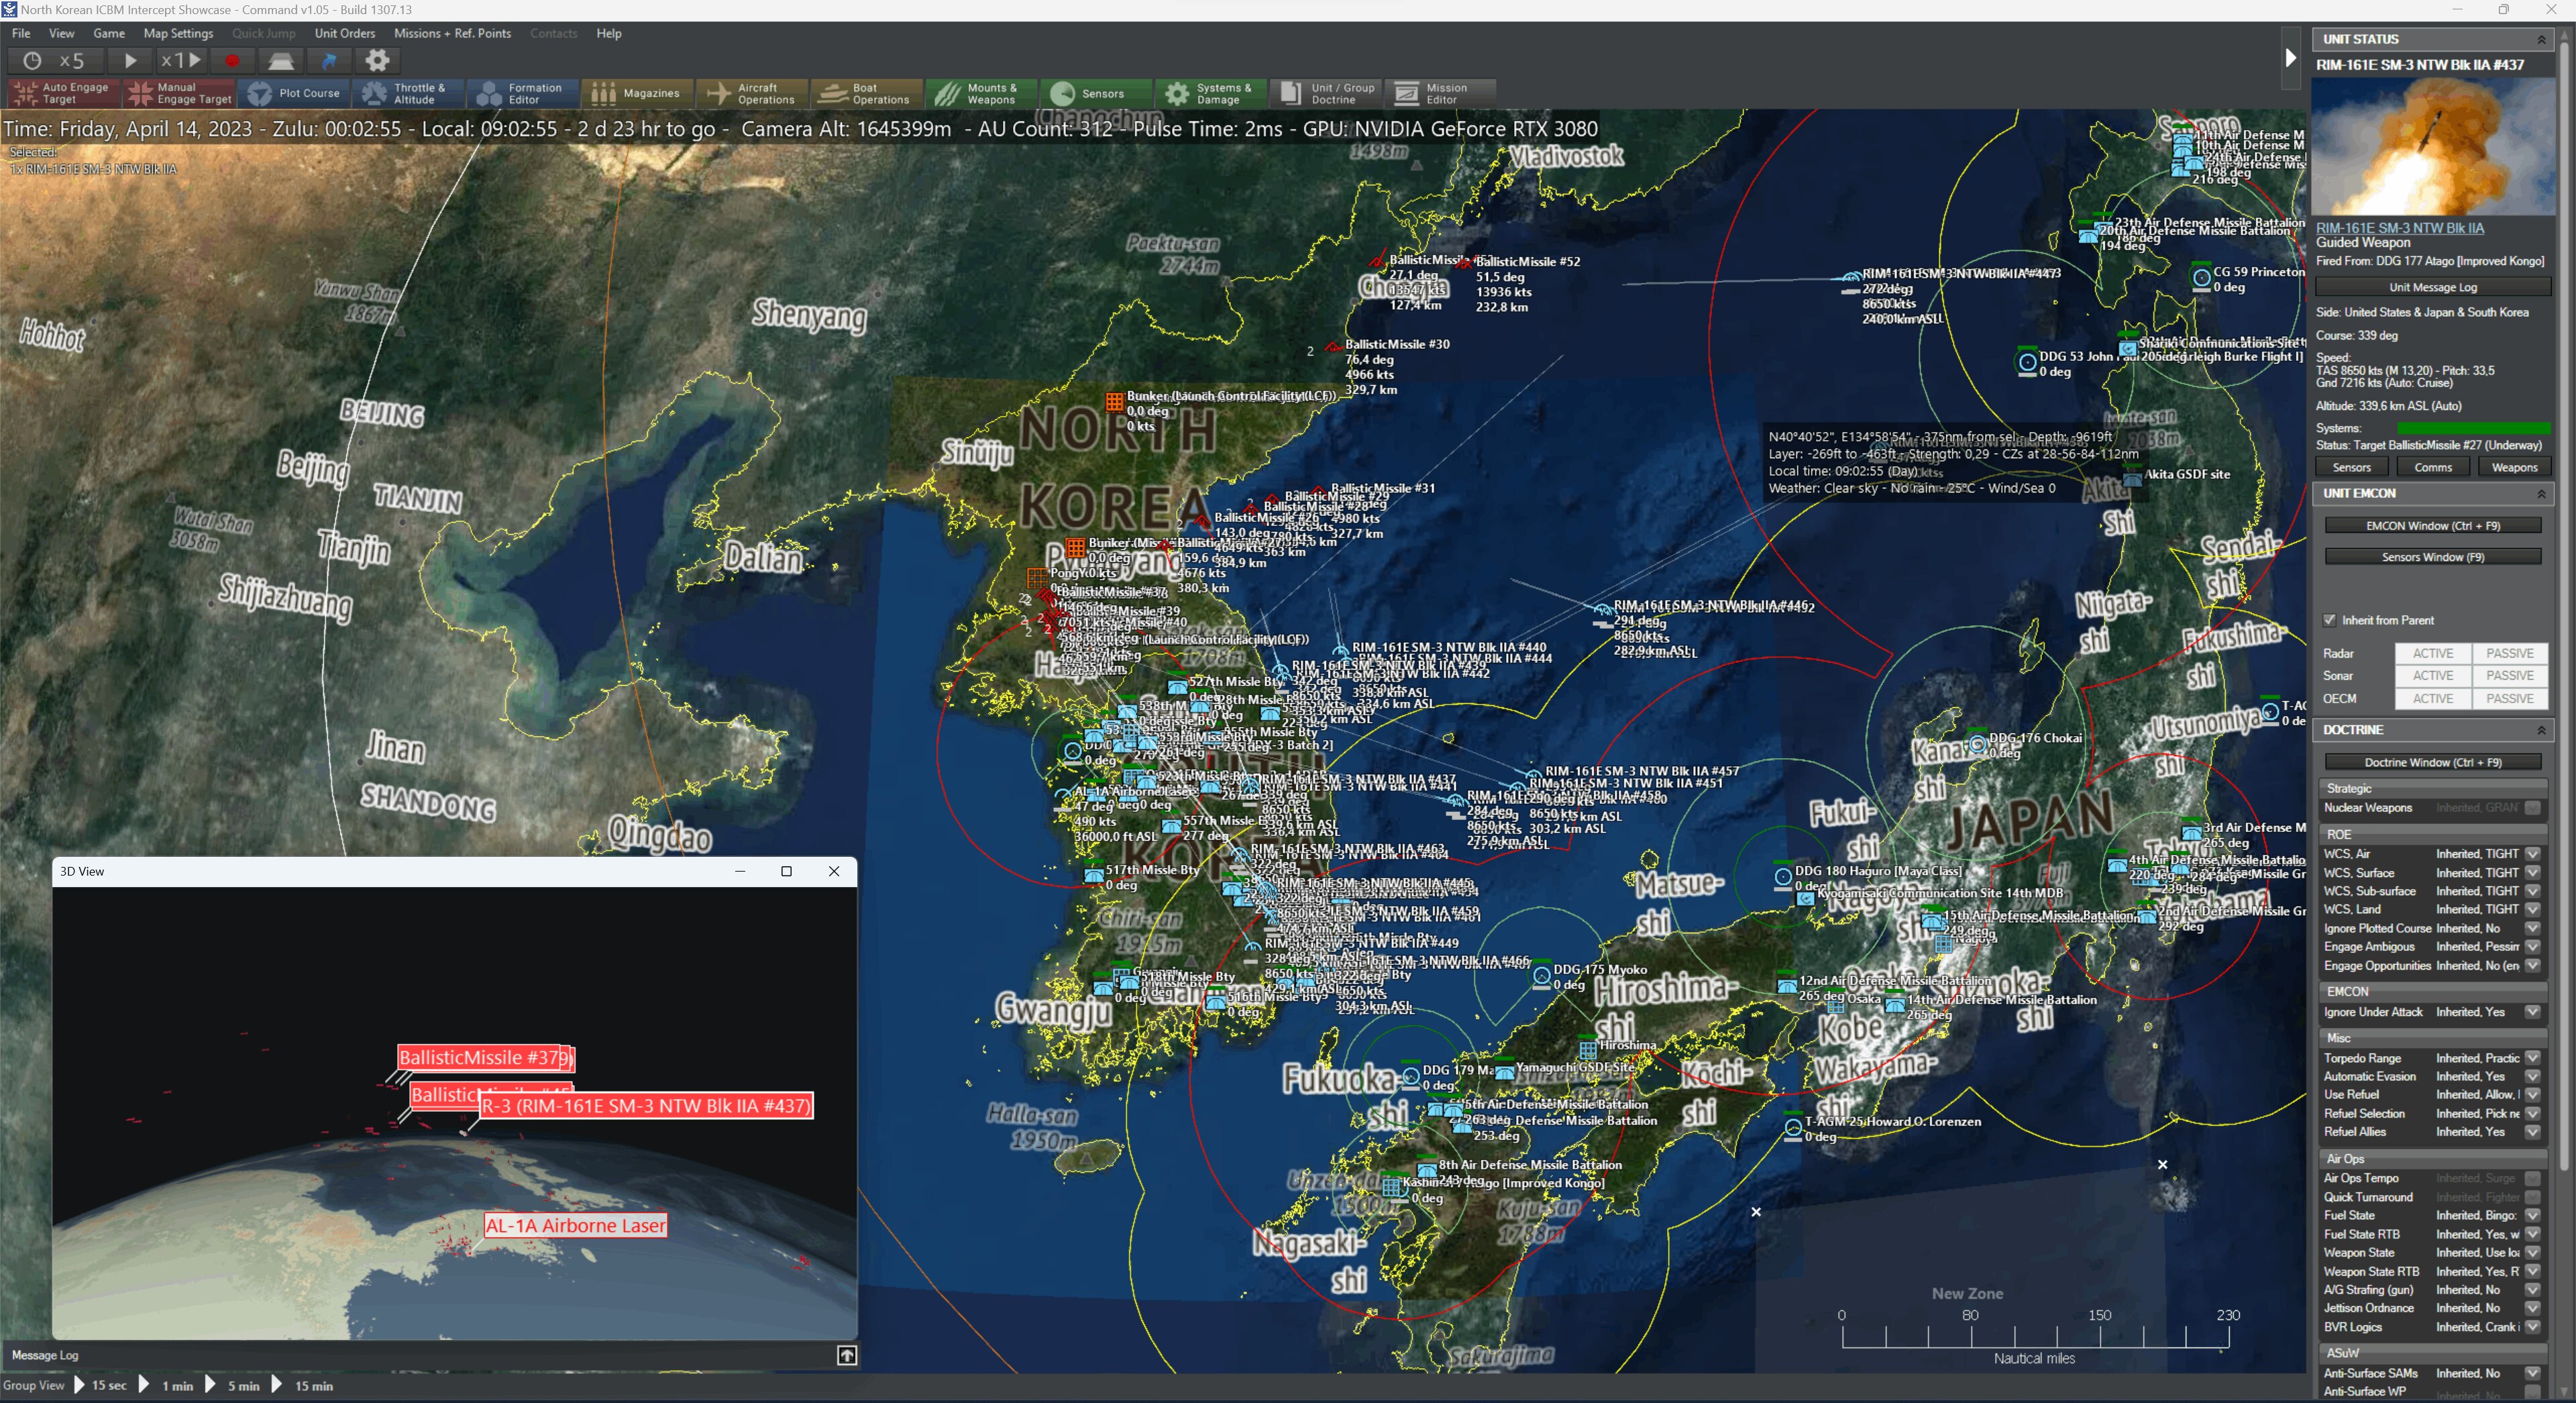Toggle Inherit from Parent checkbox

coord(2329,620)
